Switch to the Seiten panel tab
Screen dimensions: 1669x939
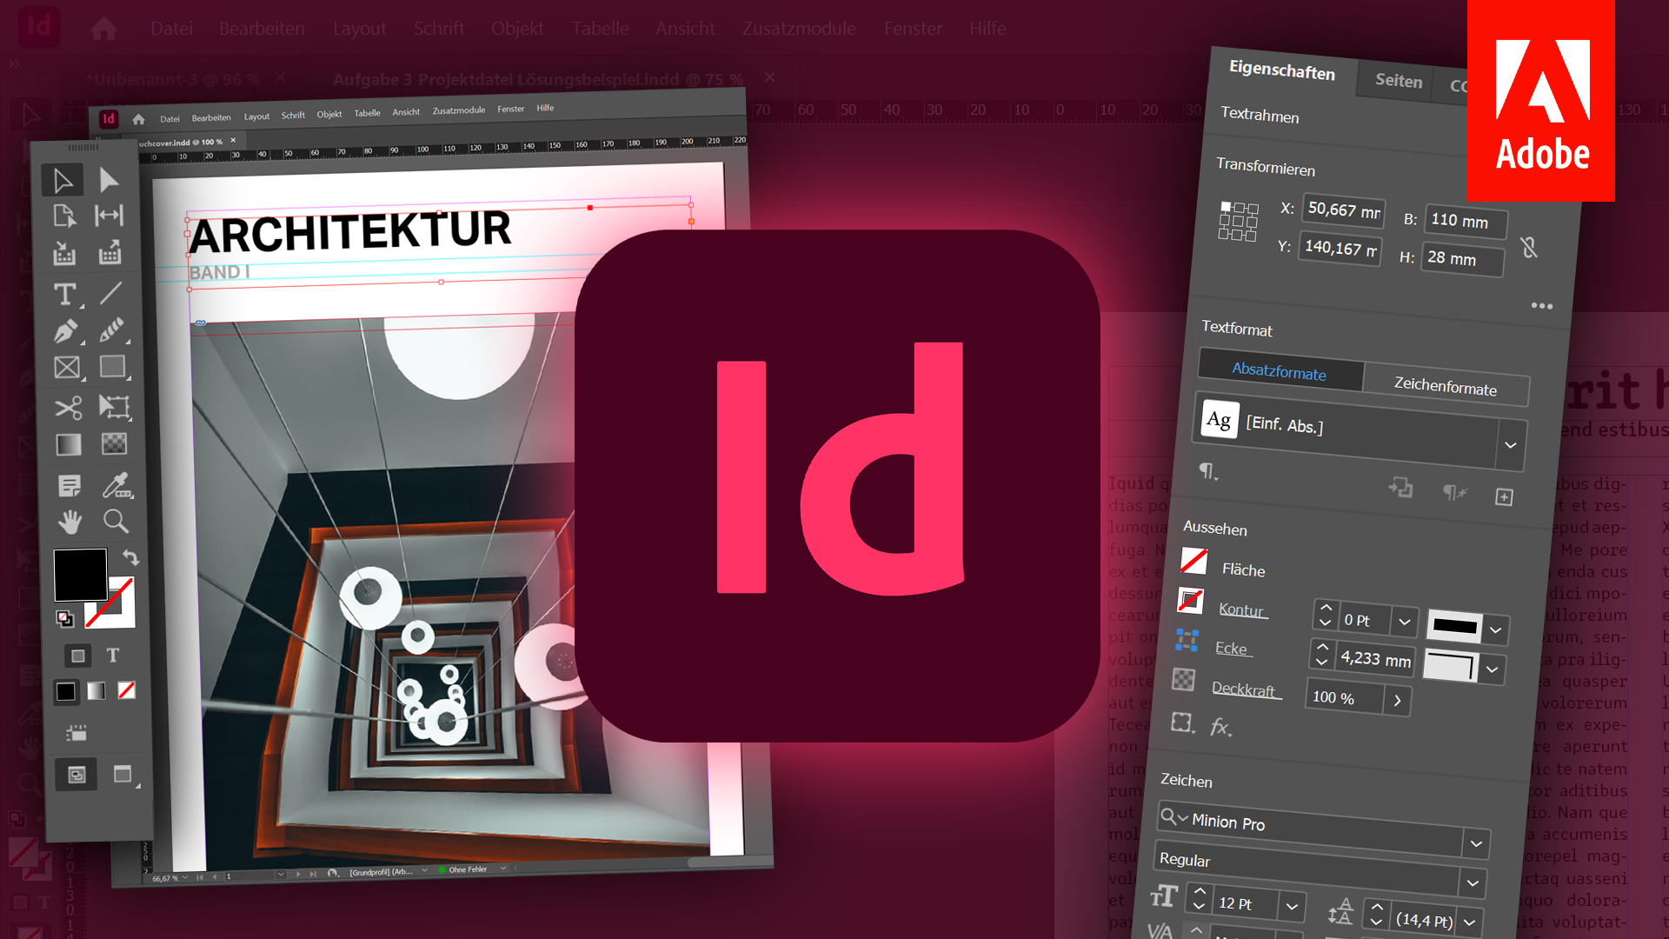point(1399,81)
